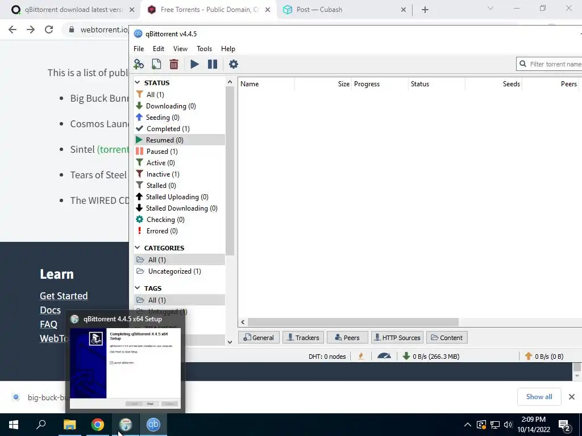Click the DHT: 0 nodes status text
582x436 pixels.
coord(327,357)
